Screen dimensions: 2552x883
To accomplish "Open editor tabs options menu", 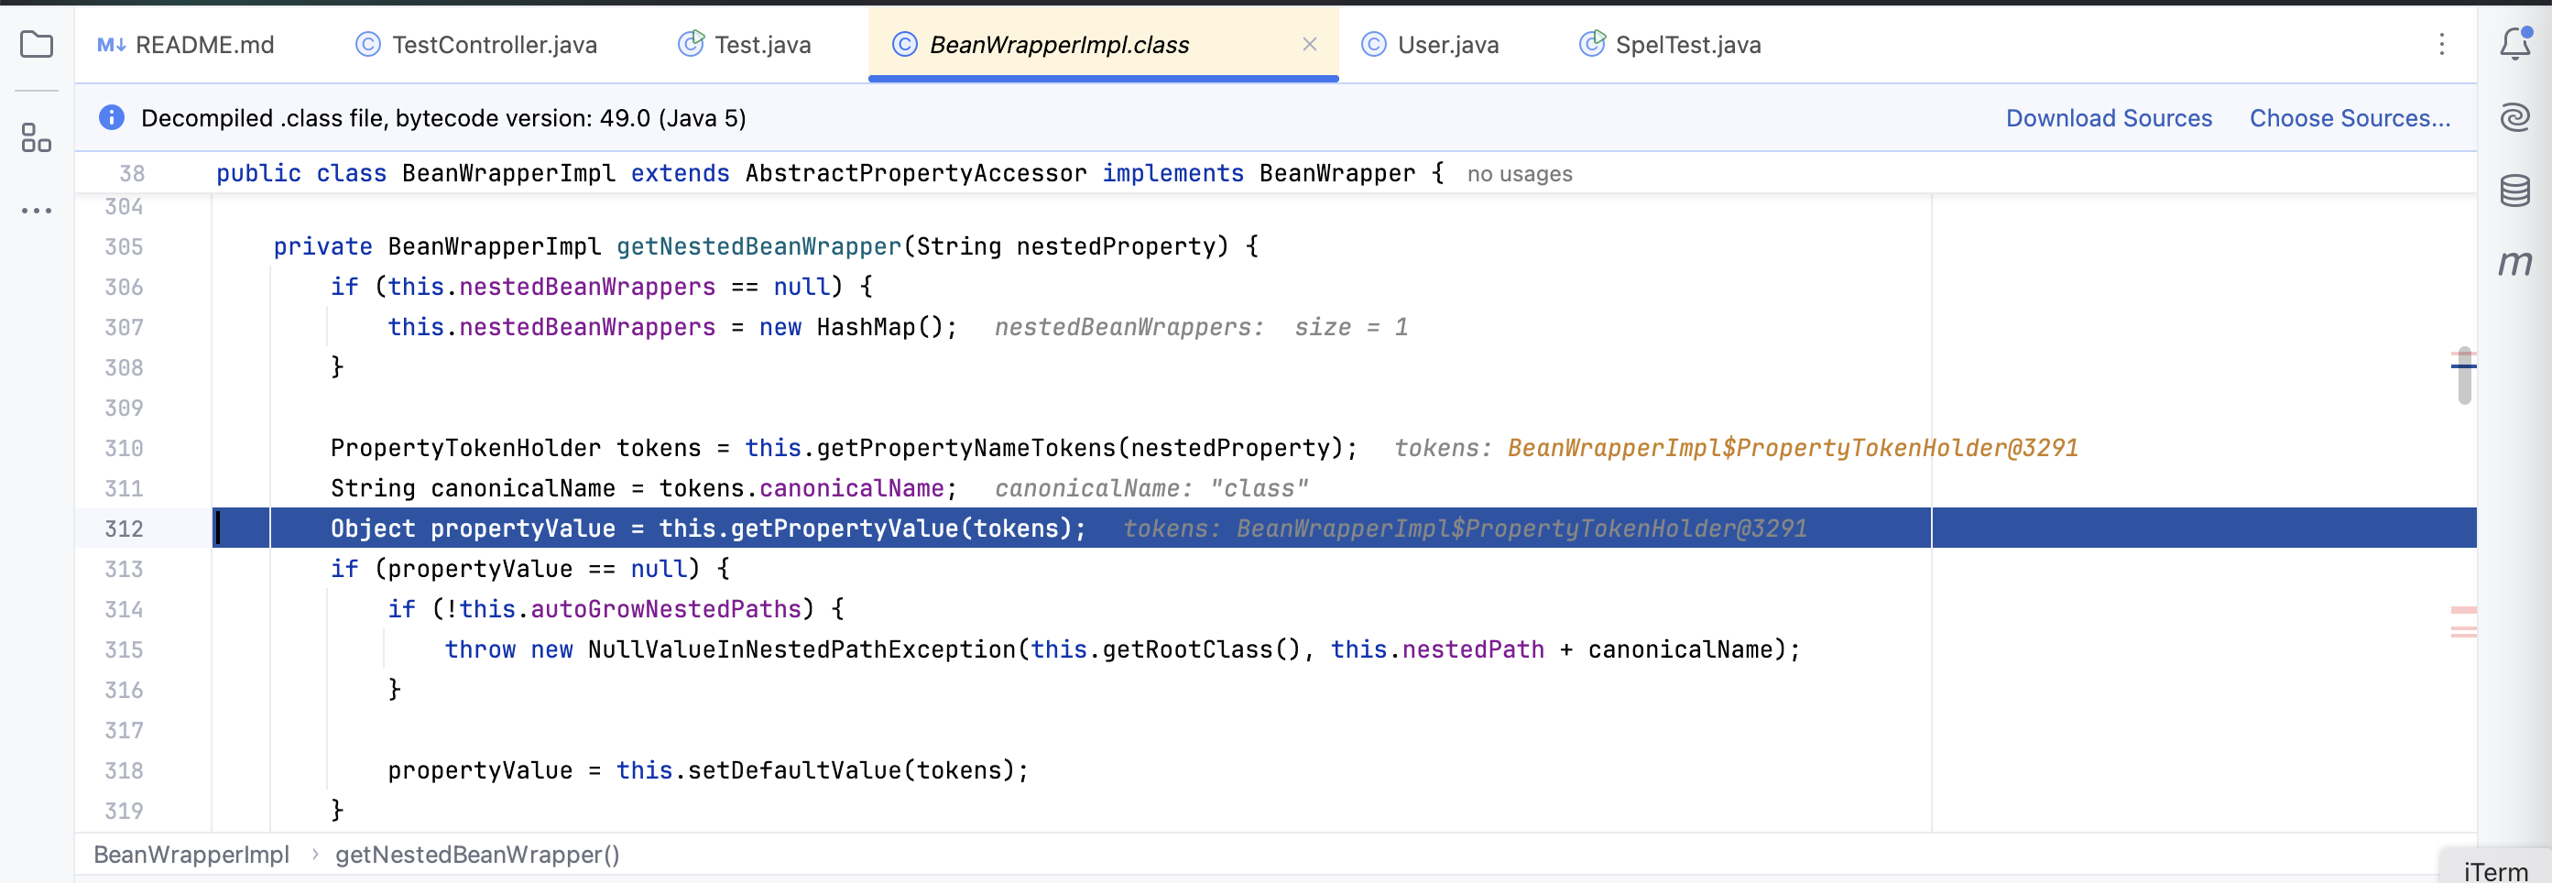I will tap(2441, 45).
